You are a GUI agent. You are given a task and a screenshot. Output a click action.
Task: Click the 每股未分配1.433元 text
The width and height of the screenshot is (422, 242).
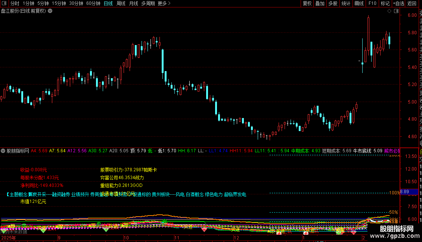(x=40, y=178)
